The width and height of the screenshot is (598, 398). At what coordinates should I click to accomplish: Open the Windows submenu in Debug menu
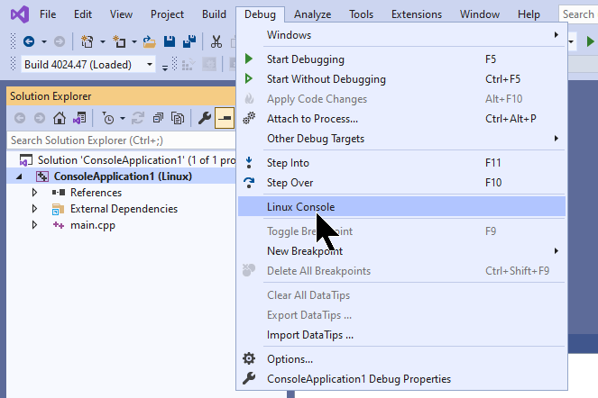[401, 35]
